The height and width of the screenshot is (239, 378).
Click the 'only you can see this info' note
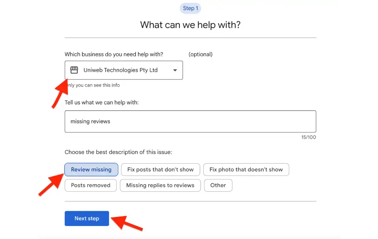pos(93,85)
